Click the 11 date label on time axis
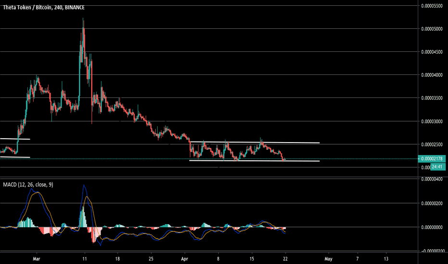448x264 pixels. (84, 259)
